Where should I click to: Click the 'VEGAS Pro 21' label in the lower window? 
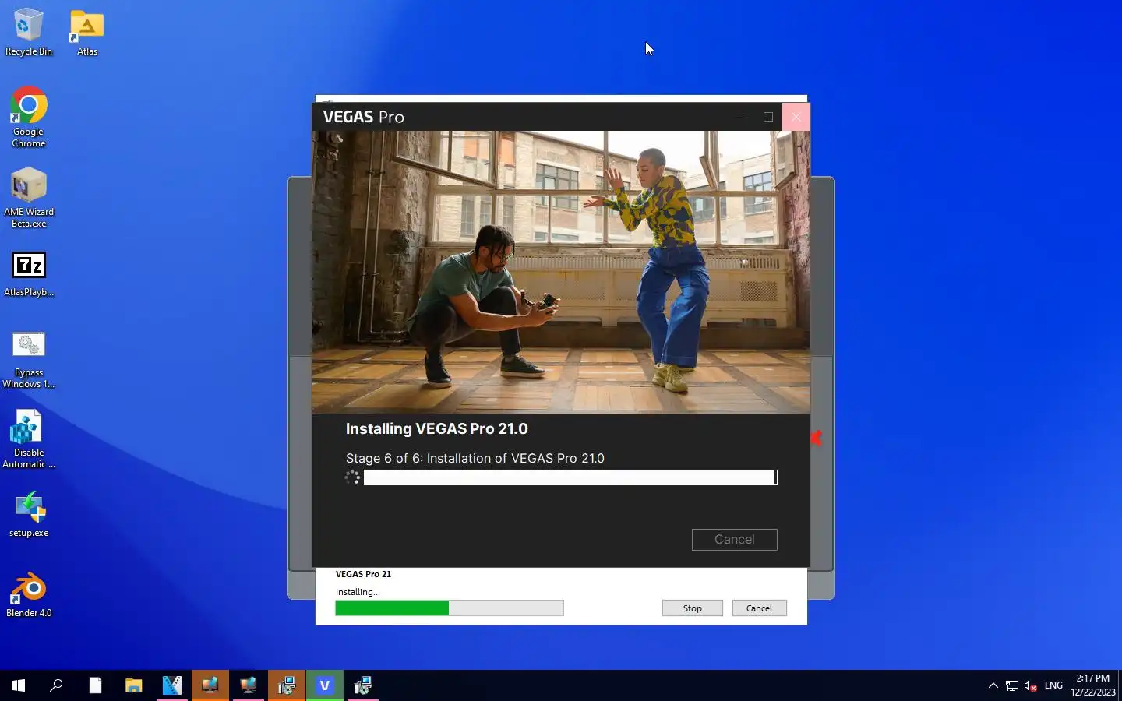click(x=363, y=574)
